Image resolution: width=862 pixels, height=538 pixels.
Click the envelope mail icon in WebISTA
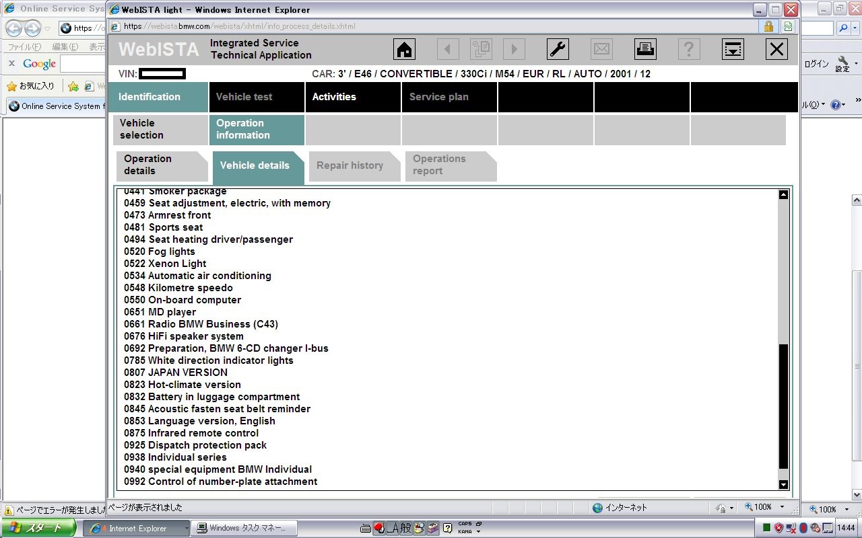[601, 49]
